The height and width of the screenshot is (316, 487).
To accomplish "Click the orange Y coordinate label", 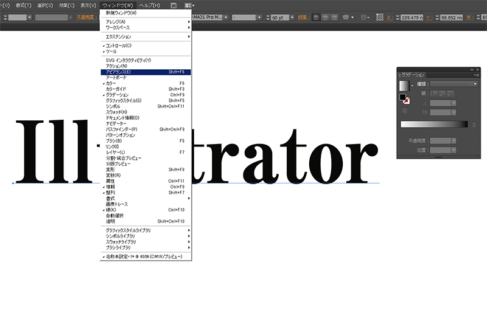I will point(429,18).
